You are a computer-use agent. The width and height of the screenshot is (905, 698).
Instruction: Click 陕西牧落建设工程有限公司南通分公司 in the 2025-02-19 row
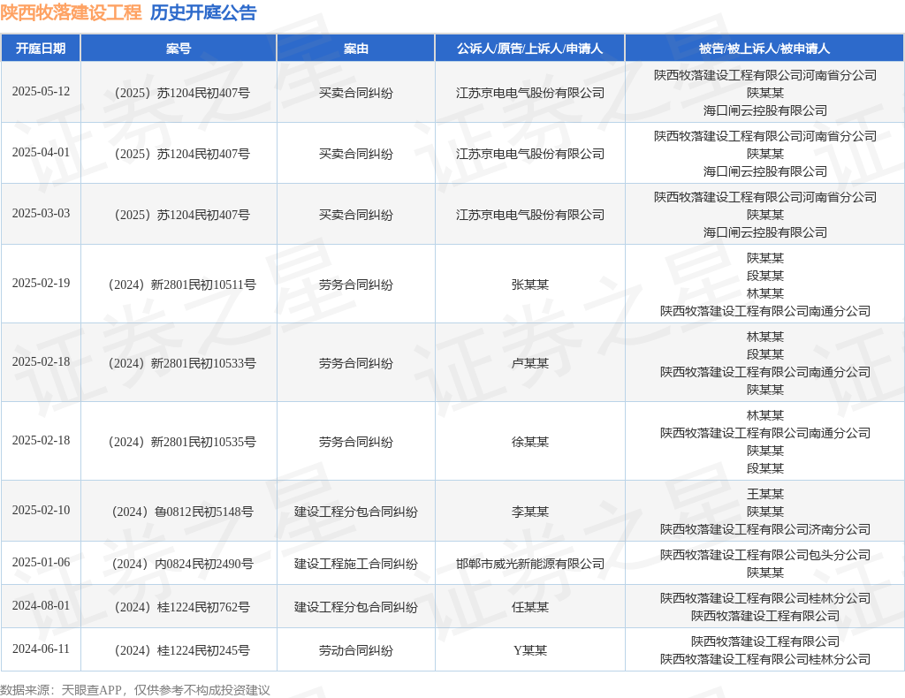[765, 311]
